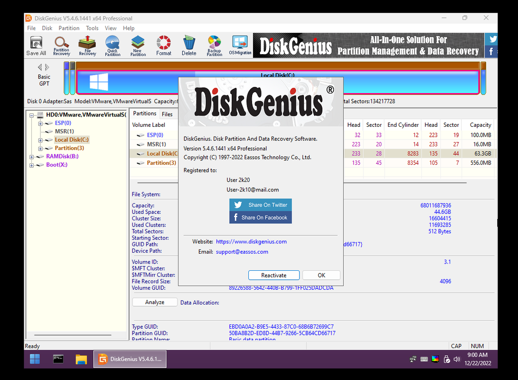The image size is (518, 380).
Task: Click support@eassos.com email link
Action: click(x=242, y=252)
